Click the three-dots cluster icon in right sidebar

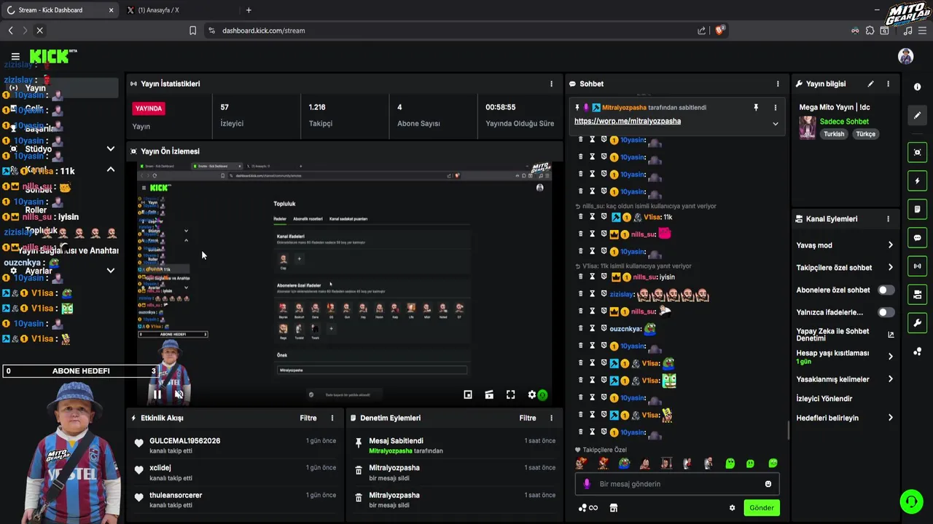[x=917, y=352]
